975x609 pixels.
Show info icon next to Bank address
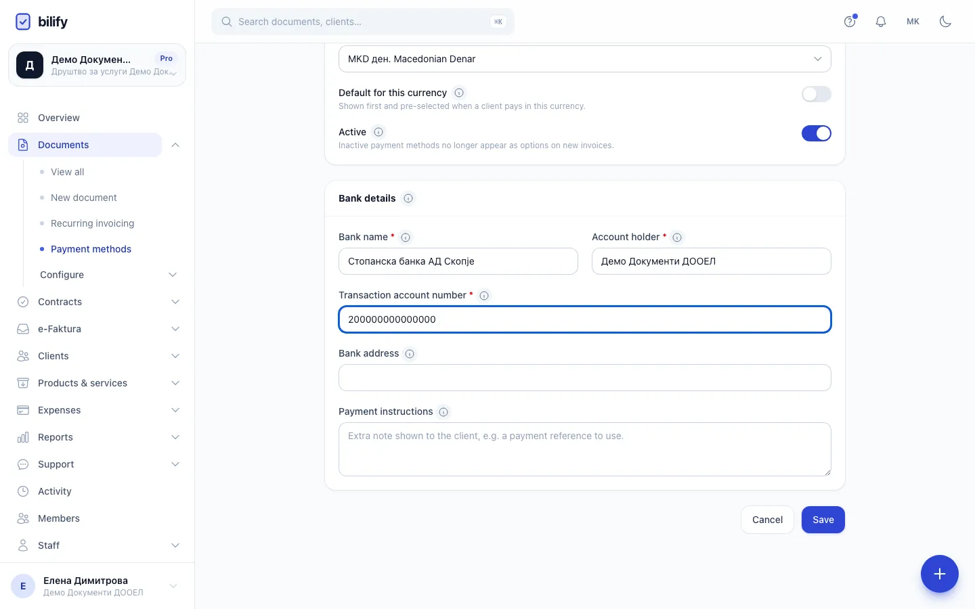pyautogui.click(x=410, y=354)
